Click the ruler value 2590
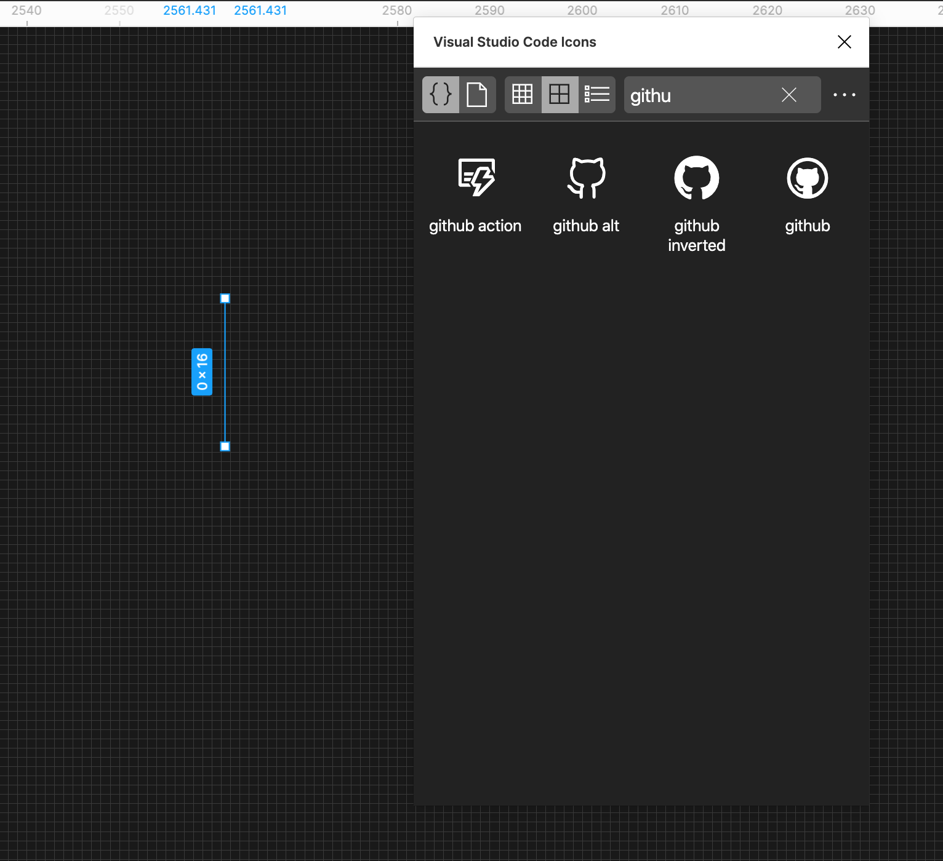 pos(489,10)
